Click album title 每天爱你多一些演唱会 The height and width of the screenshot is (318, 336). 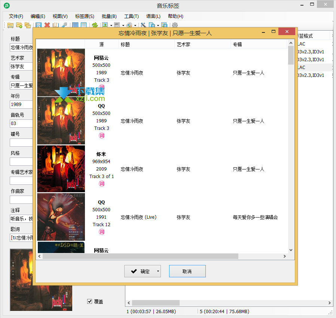click(255, 217)
